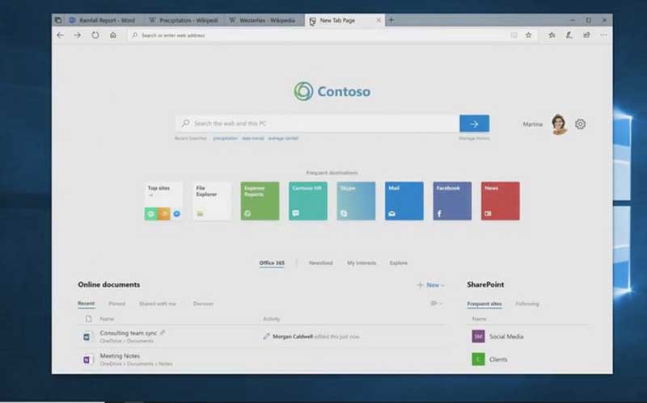The width and height of the screenshot is (647, 403).
Task: Select recent search 'average rainfall' link
Action: coord(283,138)
